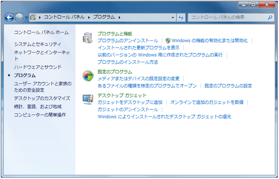The width and height of the screenshot is (279, 179).
Task: Open ユーザー アカウントと家族のための安全設定
Action: pos(43,87)
